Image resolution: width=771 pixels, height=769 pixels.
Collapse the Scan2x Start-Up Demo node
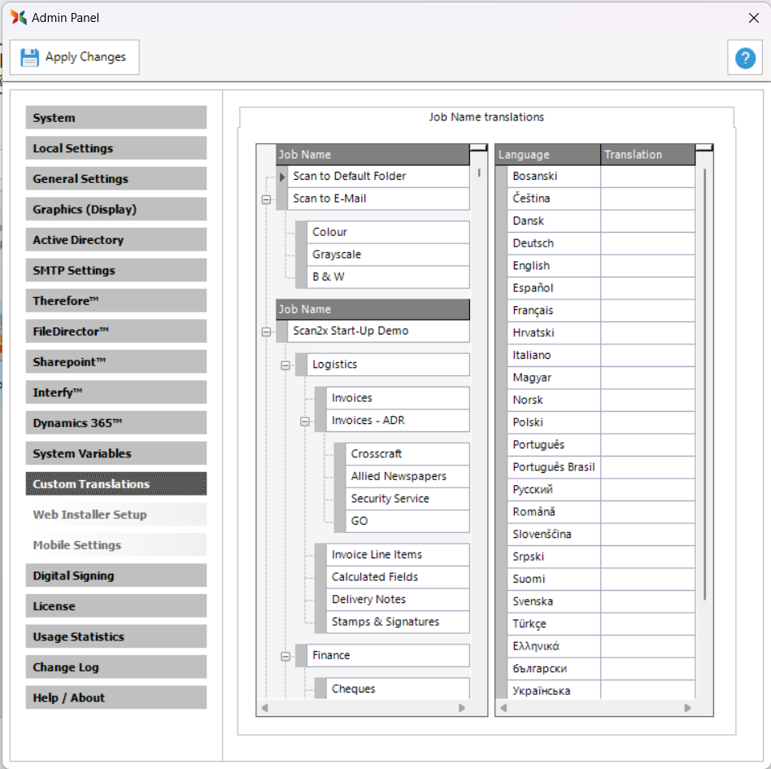point(267,332)
